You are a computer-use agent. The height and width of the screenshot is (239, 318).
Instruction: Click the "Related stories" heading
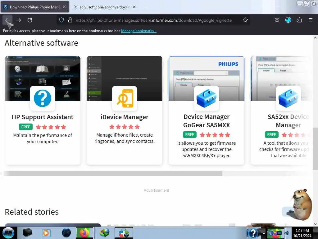(32, 212)
